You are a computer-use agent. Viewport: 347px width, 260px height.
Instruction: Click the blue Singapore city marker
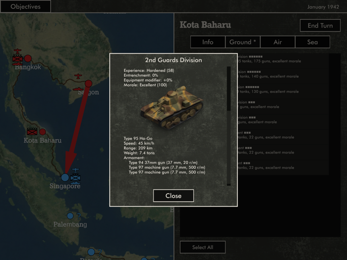tap(65, 177)
